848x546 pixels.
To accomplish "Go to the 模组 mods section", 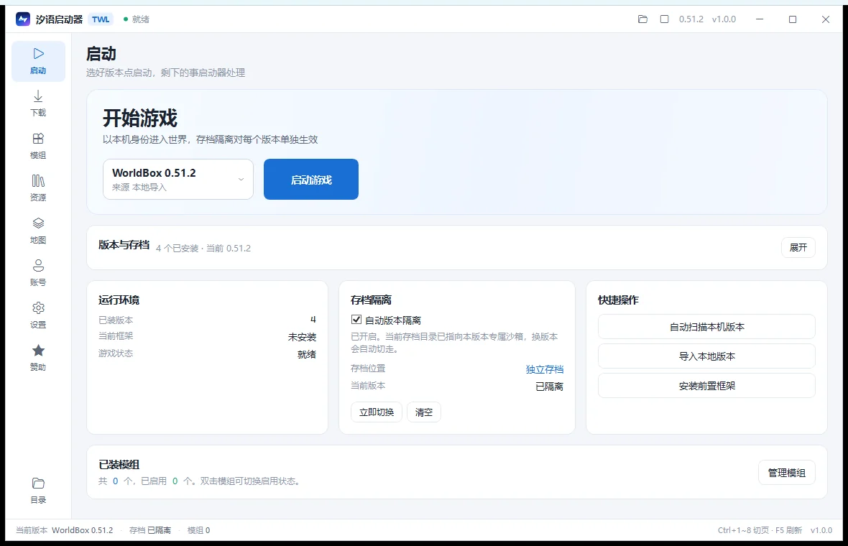I will 38,146.
